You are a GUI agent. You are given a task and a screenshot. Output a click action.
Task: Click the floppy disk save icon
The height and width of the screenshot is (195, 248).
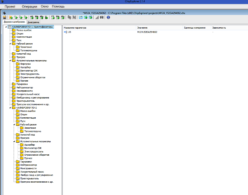[5, 17]
